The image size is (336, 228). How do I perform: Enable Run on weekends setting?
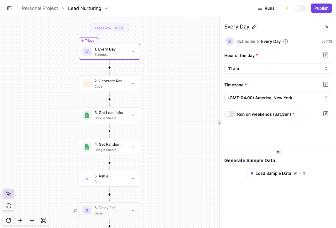230,114
